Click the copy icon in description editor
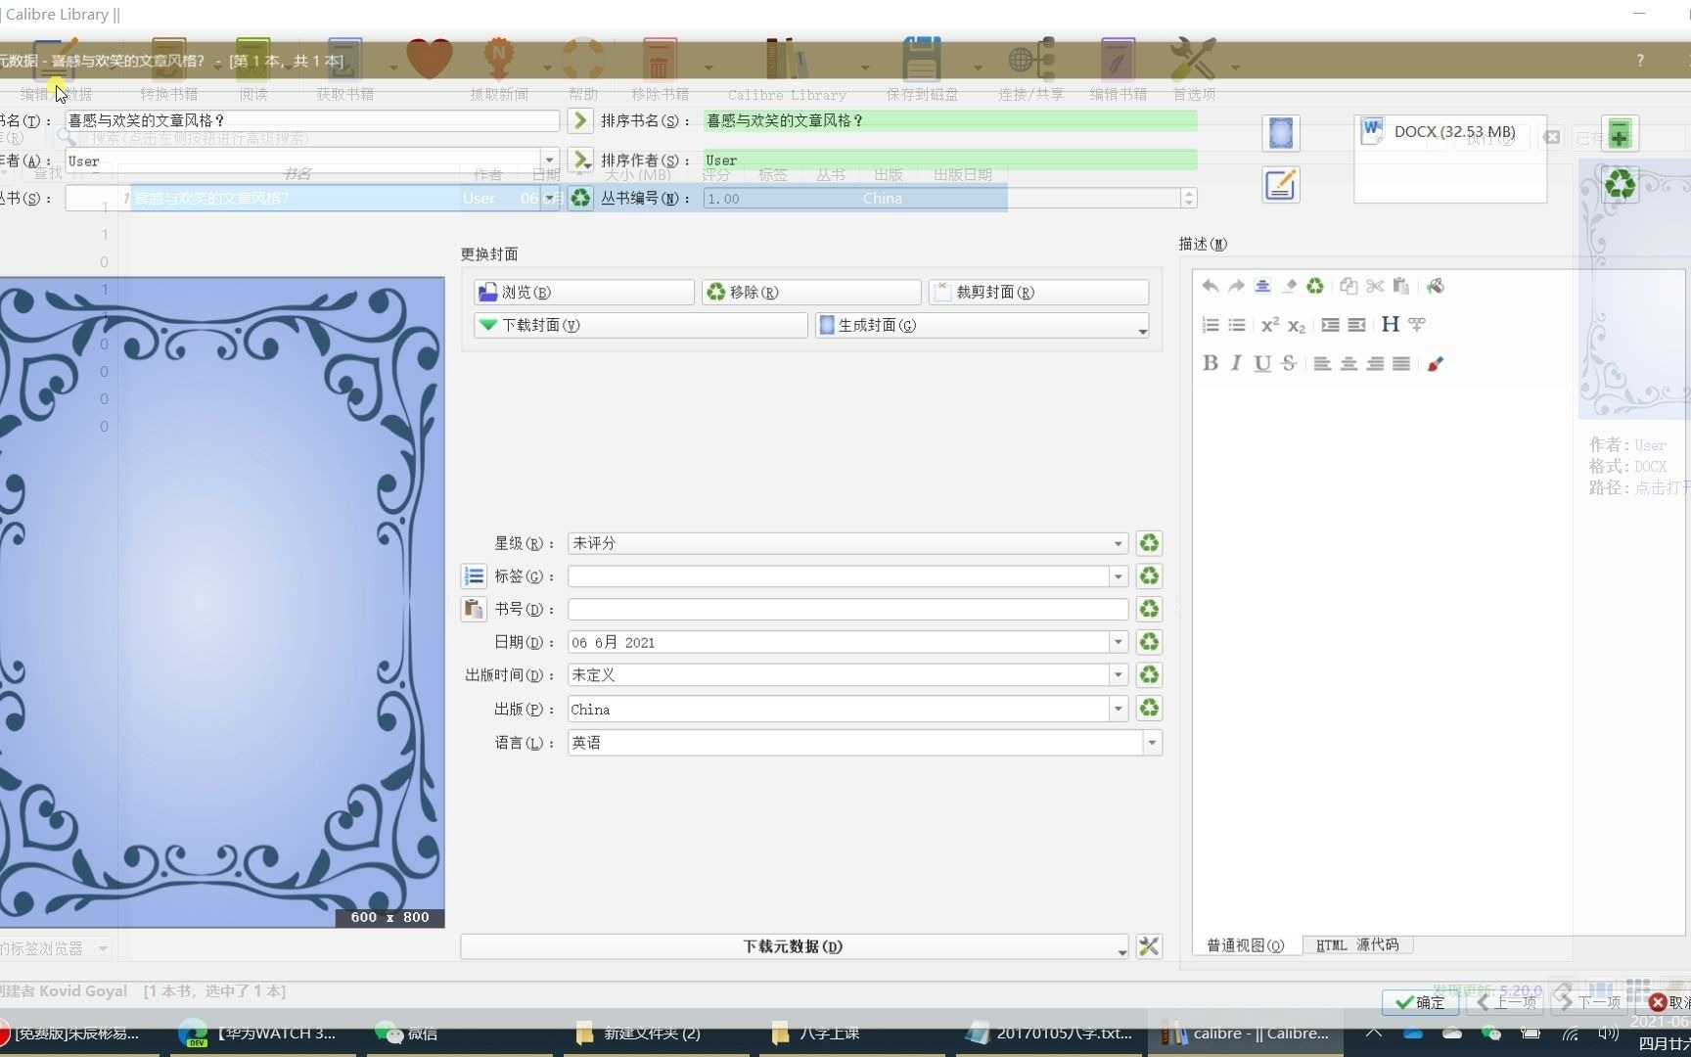This screenshot has width=1691, height=1057. [x=1348, y=286]
